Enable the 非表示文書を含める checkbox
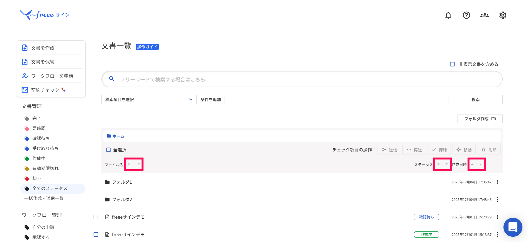528x242 pixels. (x=452, y=64)
